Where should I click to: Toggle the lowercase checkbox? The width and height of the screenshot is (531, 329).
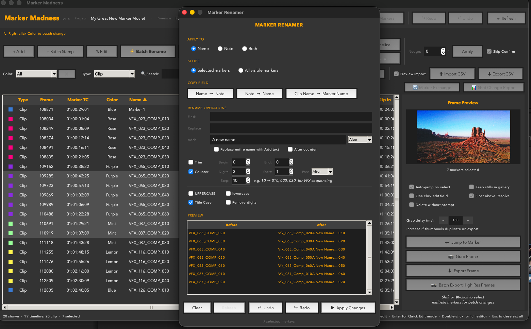click(228, 193)
